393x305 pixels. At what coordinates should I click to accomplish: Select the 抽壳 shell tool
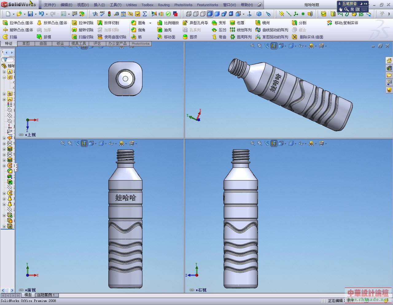pos(164,30)
